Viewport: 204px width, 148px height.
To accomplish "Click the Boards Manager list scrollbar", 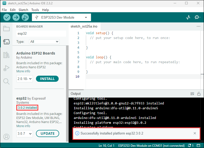I will (x=67, y=93).
